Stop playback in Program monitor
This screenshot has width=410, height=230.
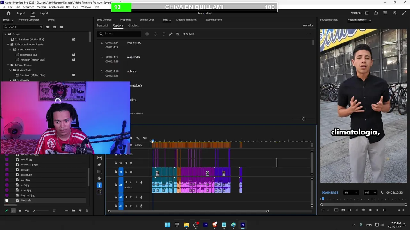[x=370, y=210]
